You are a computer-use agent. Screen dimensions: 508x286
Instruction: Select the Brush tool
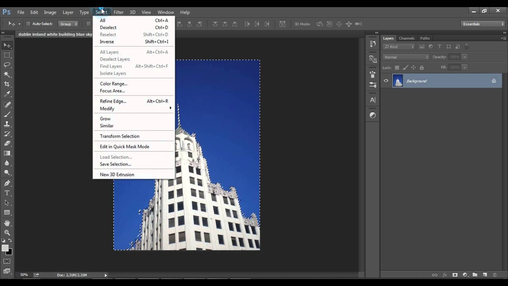click(7, 114)
